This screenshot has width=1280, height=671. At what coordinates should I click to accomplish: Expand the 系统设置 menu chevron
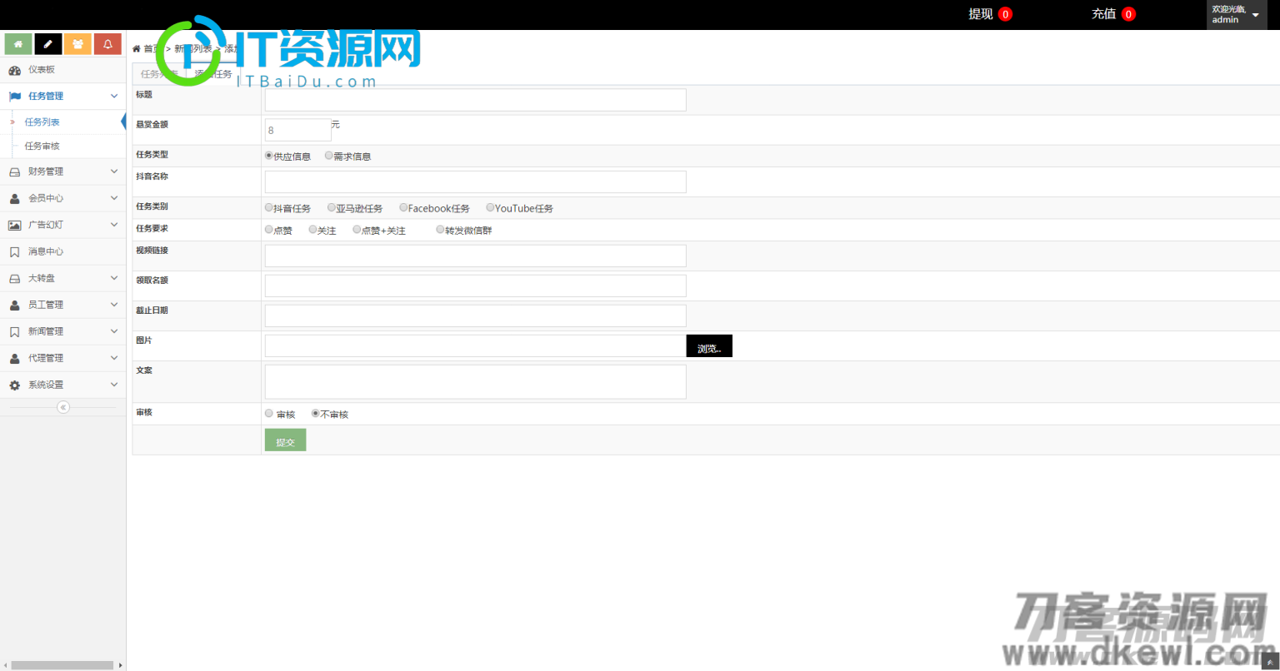pyautogui.click(x=114, y=385)
